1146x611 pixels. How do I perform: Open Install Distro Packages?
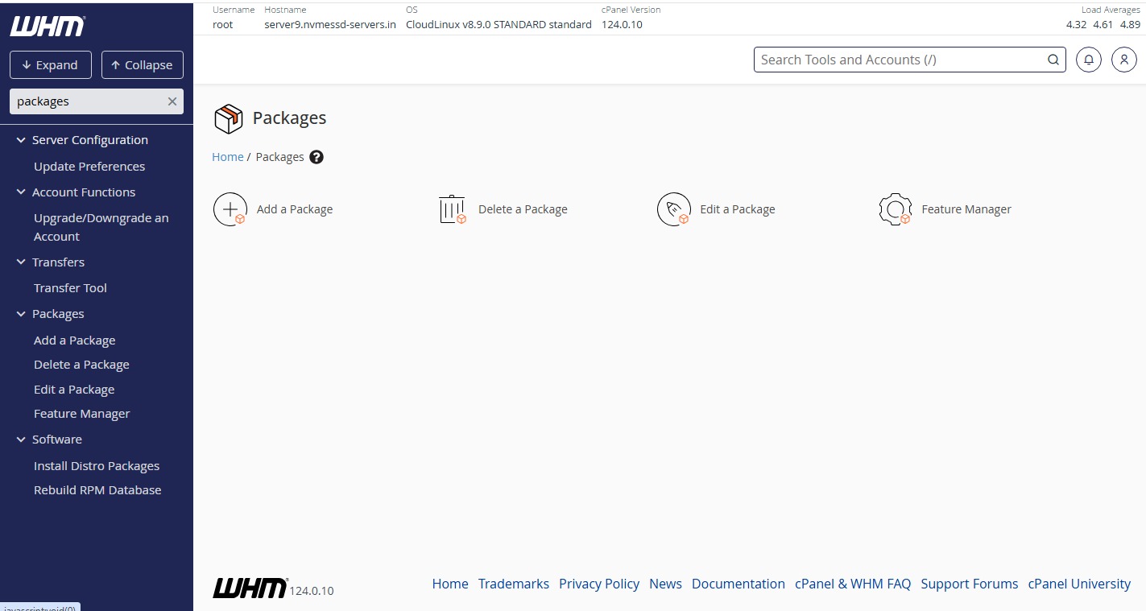[x=97, y=466]
